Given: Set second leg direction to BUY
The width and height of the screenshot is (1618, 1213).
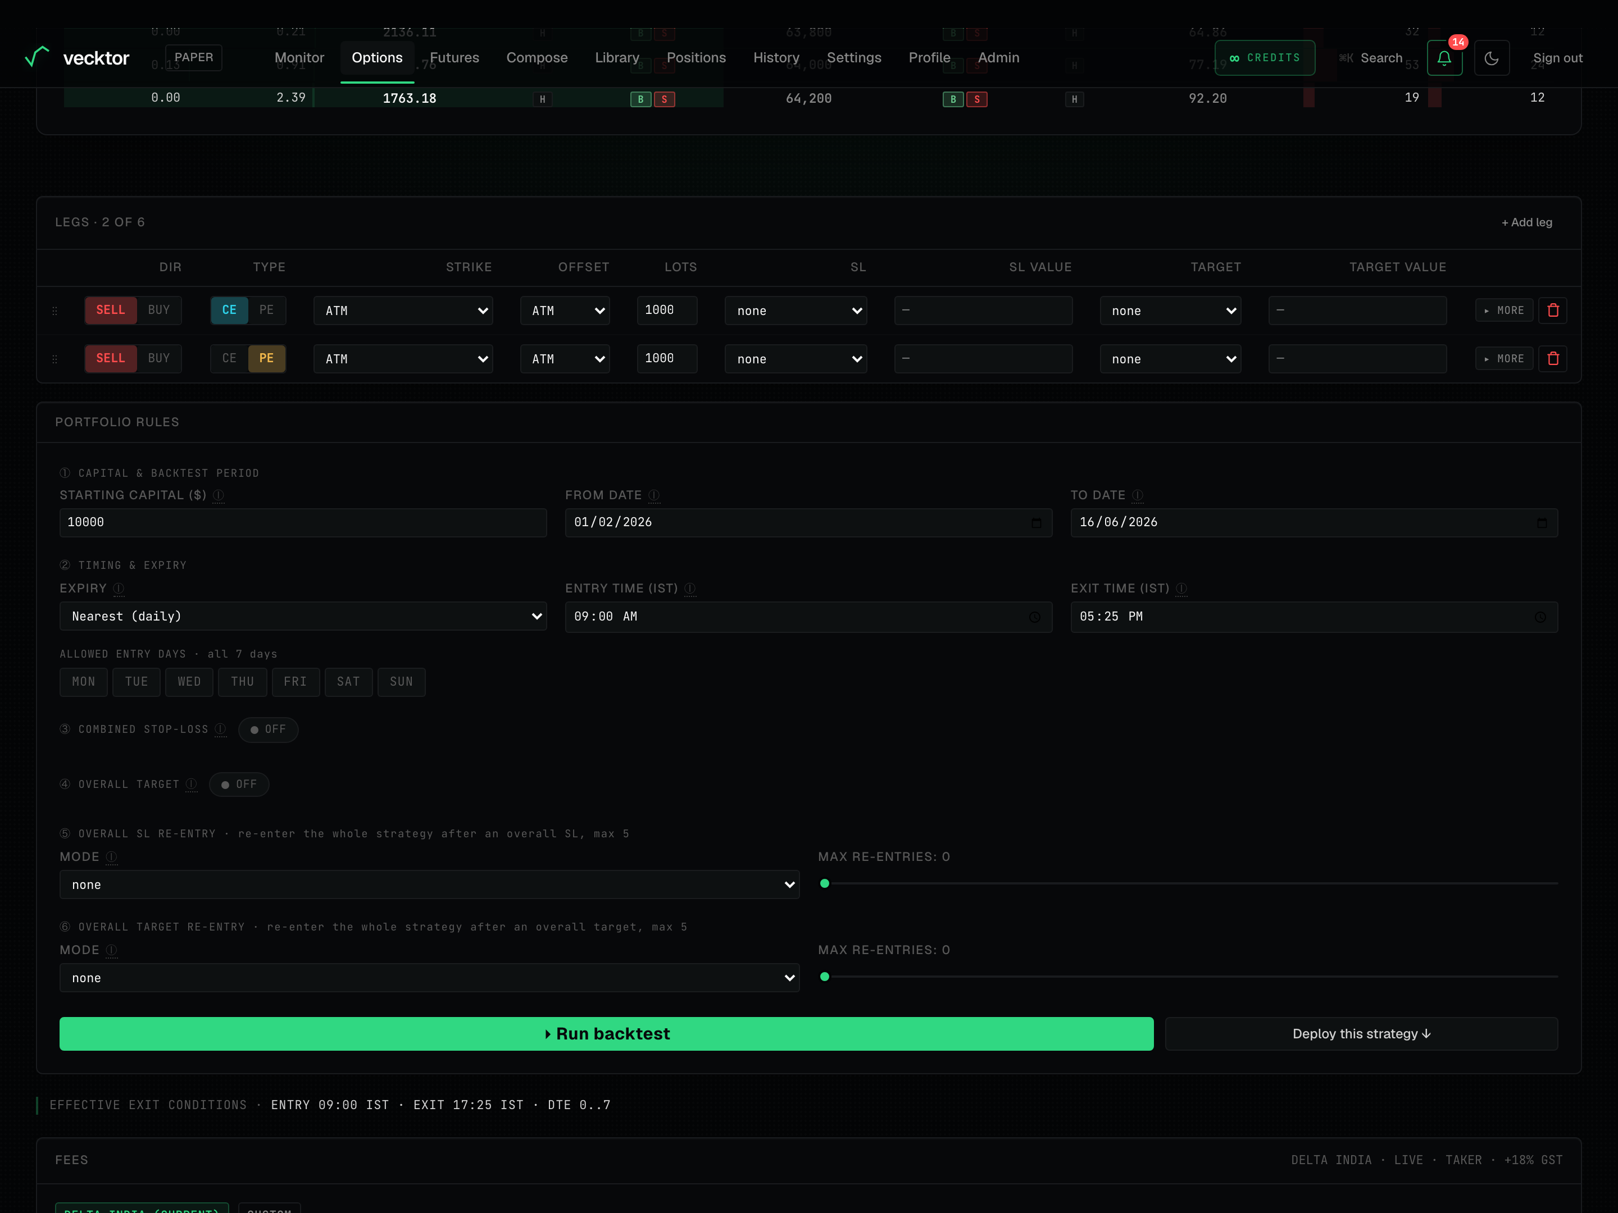Looking at the screenshot, I should pyautogui.click(x=159, y=358).
